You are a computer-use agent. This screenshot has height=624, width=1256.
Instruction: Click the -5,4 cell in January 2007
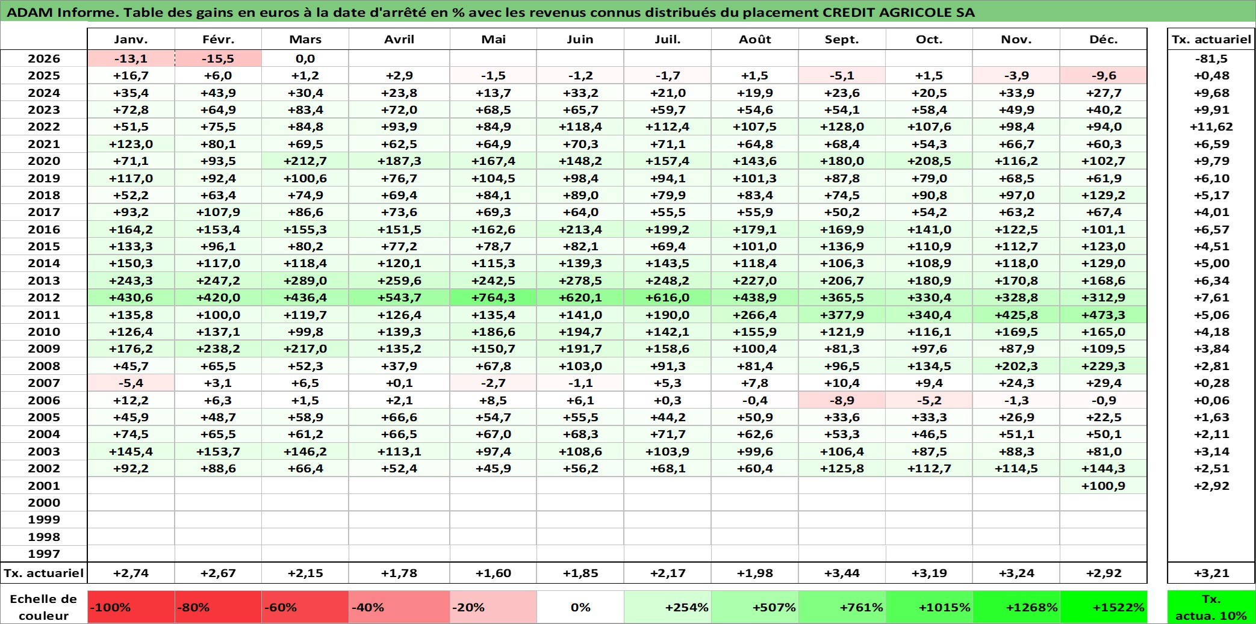coord(131,383)
